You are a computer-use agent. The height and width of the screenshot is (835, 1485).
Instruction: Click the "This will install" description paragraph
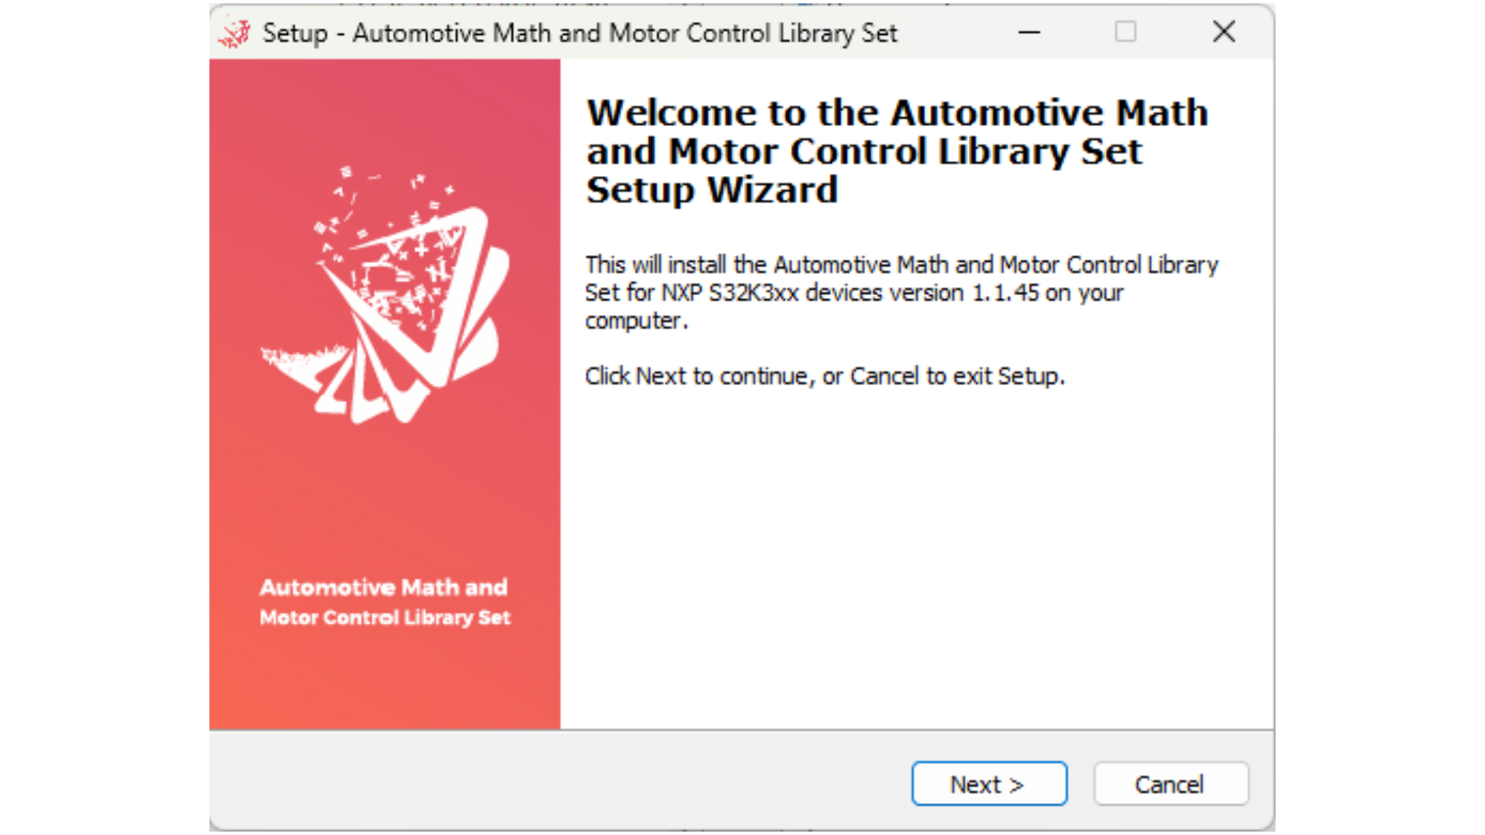pos(901,292)
